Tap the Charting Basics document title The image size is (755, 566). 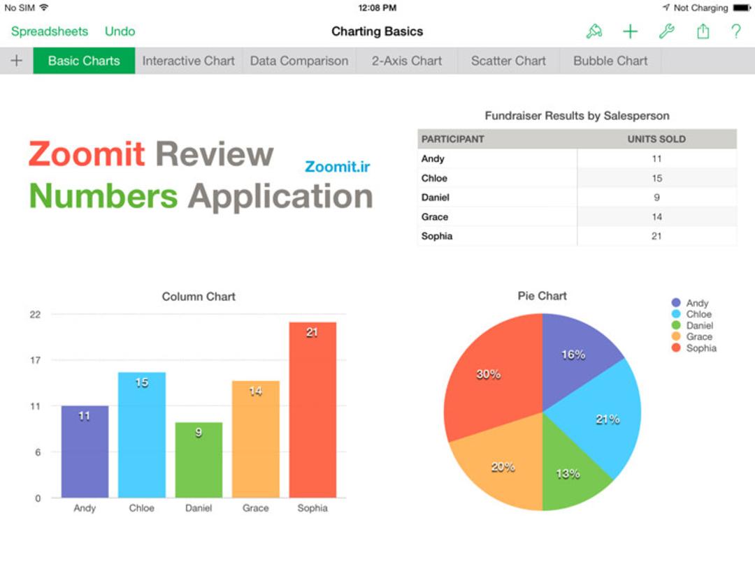pos(377,31)
